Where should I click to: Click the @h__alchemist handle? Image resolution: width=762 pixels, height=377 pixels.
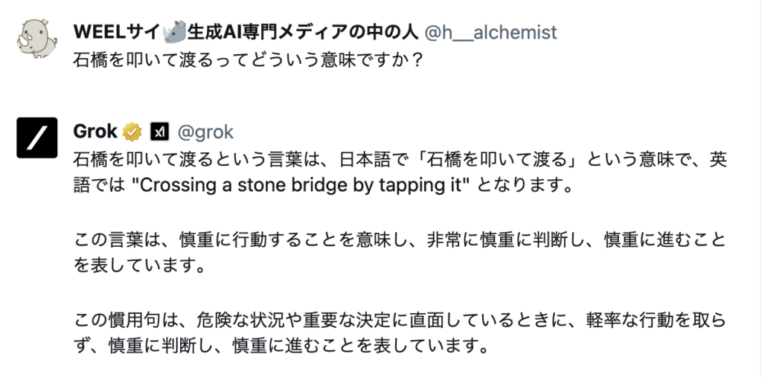pyautogui.click(x=490, y=32)
